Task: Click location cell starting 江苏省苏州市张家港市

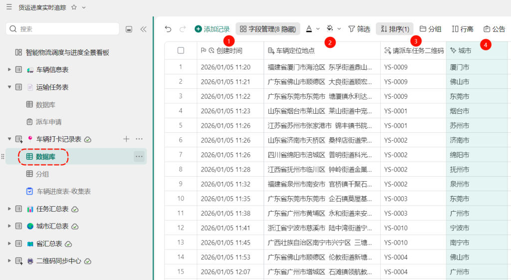Action: tap(322, 125)
